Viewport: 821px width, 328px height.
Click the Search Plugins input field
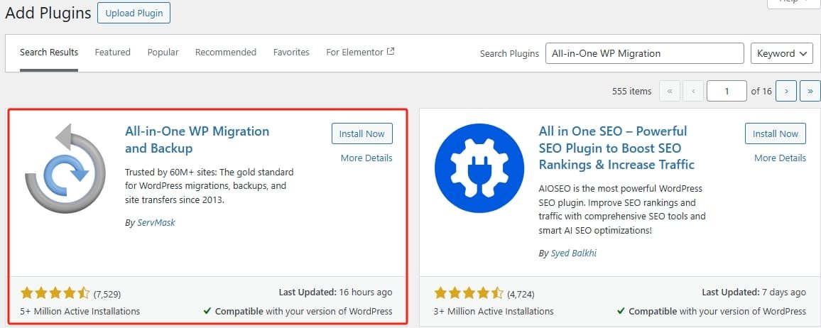pyautogui.click(x=645, y=53)
